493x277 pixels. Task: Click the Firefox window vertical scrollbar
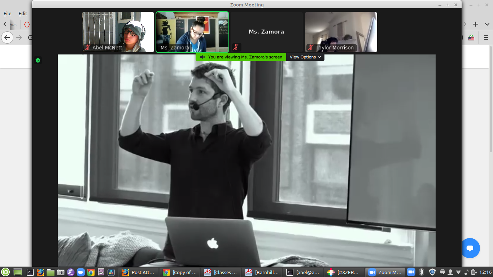[491, 99]
